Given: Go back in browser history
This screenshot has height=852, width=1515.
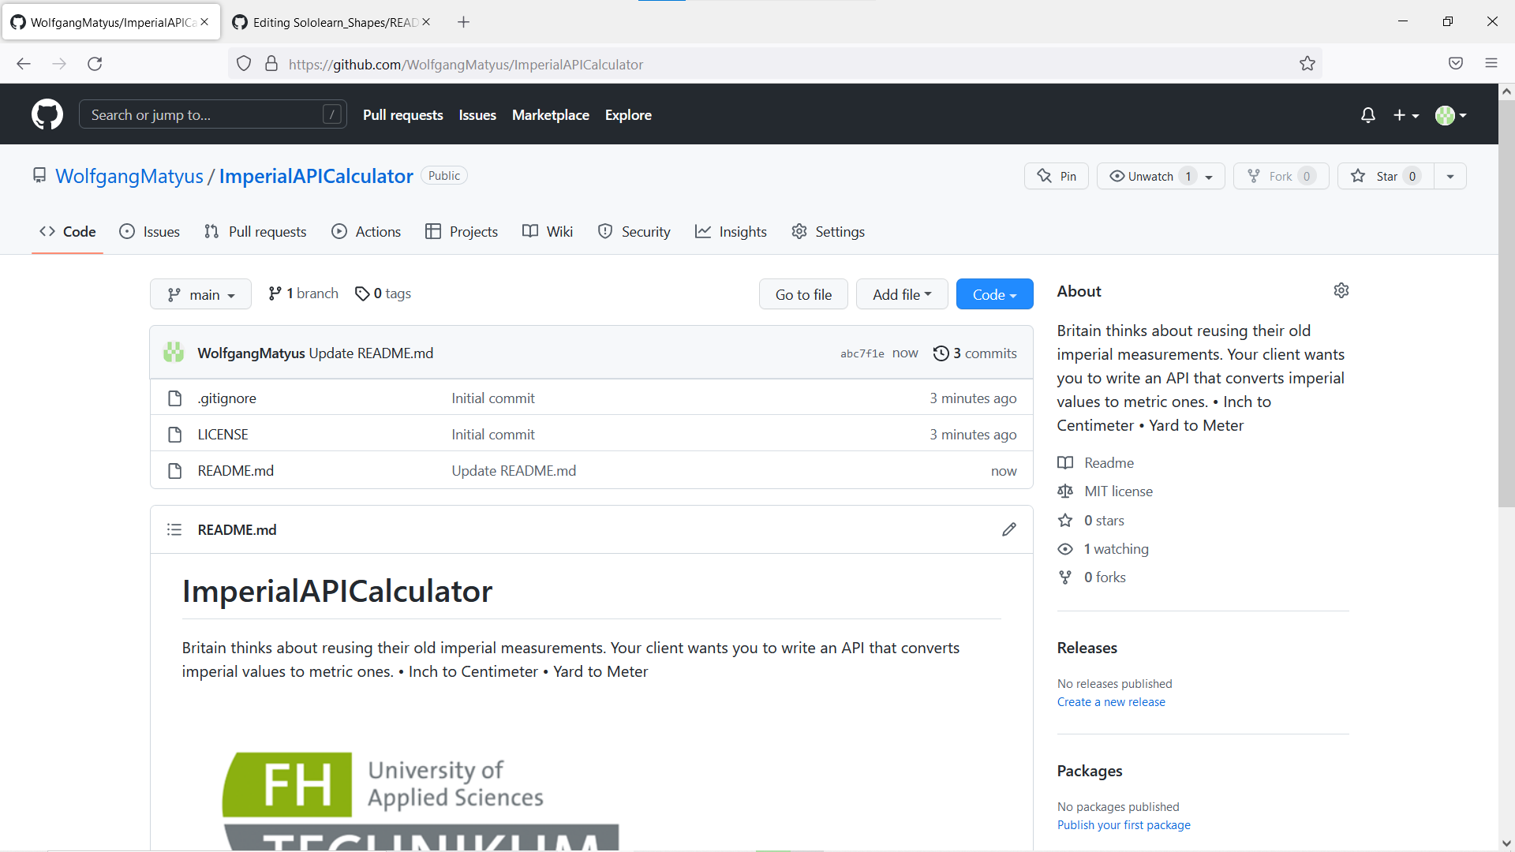Looking at the screenshot, I should click(x=24, y=64).
